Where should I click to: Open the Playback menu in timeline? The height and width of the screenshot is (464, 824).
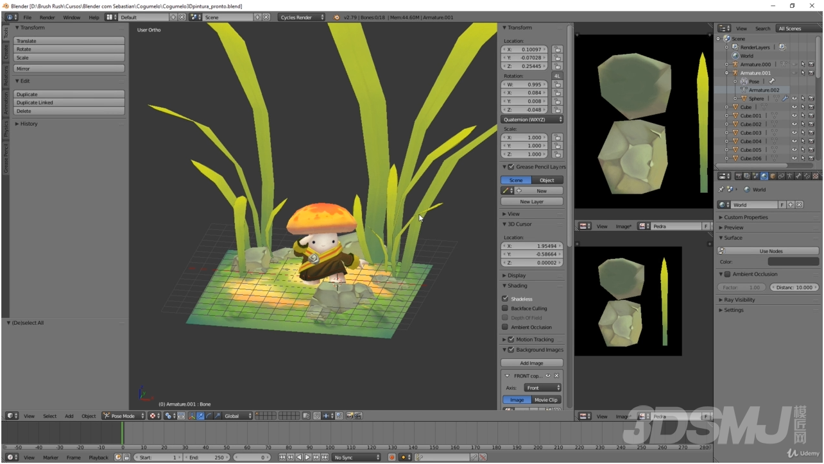click(98, 457)
